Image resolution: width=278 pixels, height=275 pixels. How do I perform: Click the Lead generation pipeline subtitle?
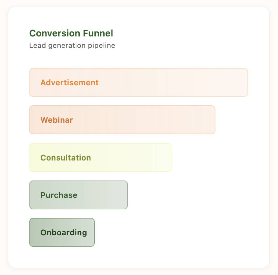coord(72,46)
